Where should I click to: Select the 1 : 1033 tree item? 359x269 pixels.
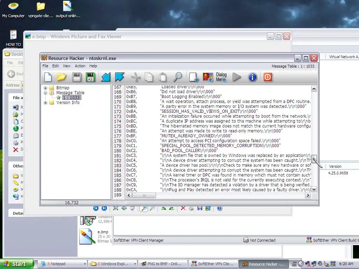tap(72, 98)
